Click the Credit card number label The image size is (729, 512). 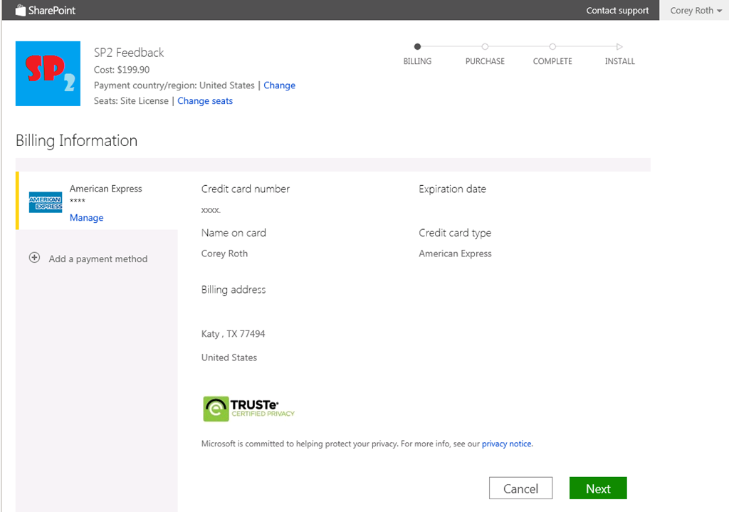tap(246, 189)
